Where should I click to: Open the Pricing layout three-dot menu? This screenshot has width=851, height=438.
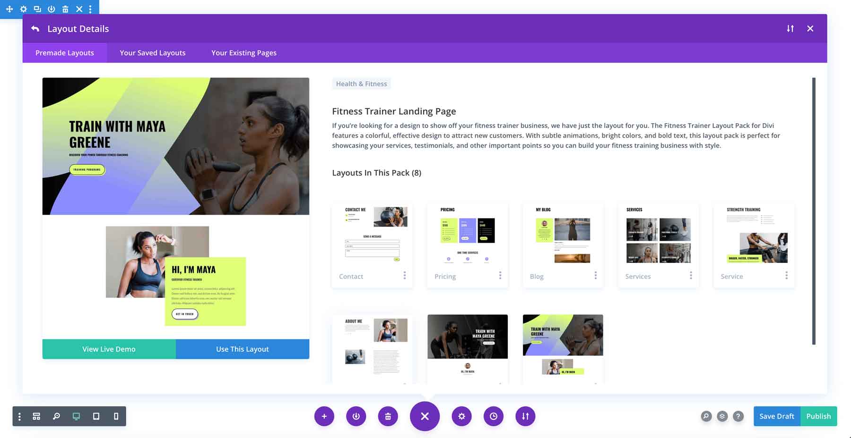pos(500,276)
